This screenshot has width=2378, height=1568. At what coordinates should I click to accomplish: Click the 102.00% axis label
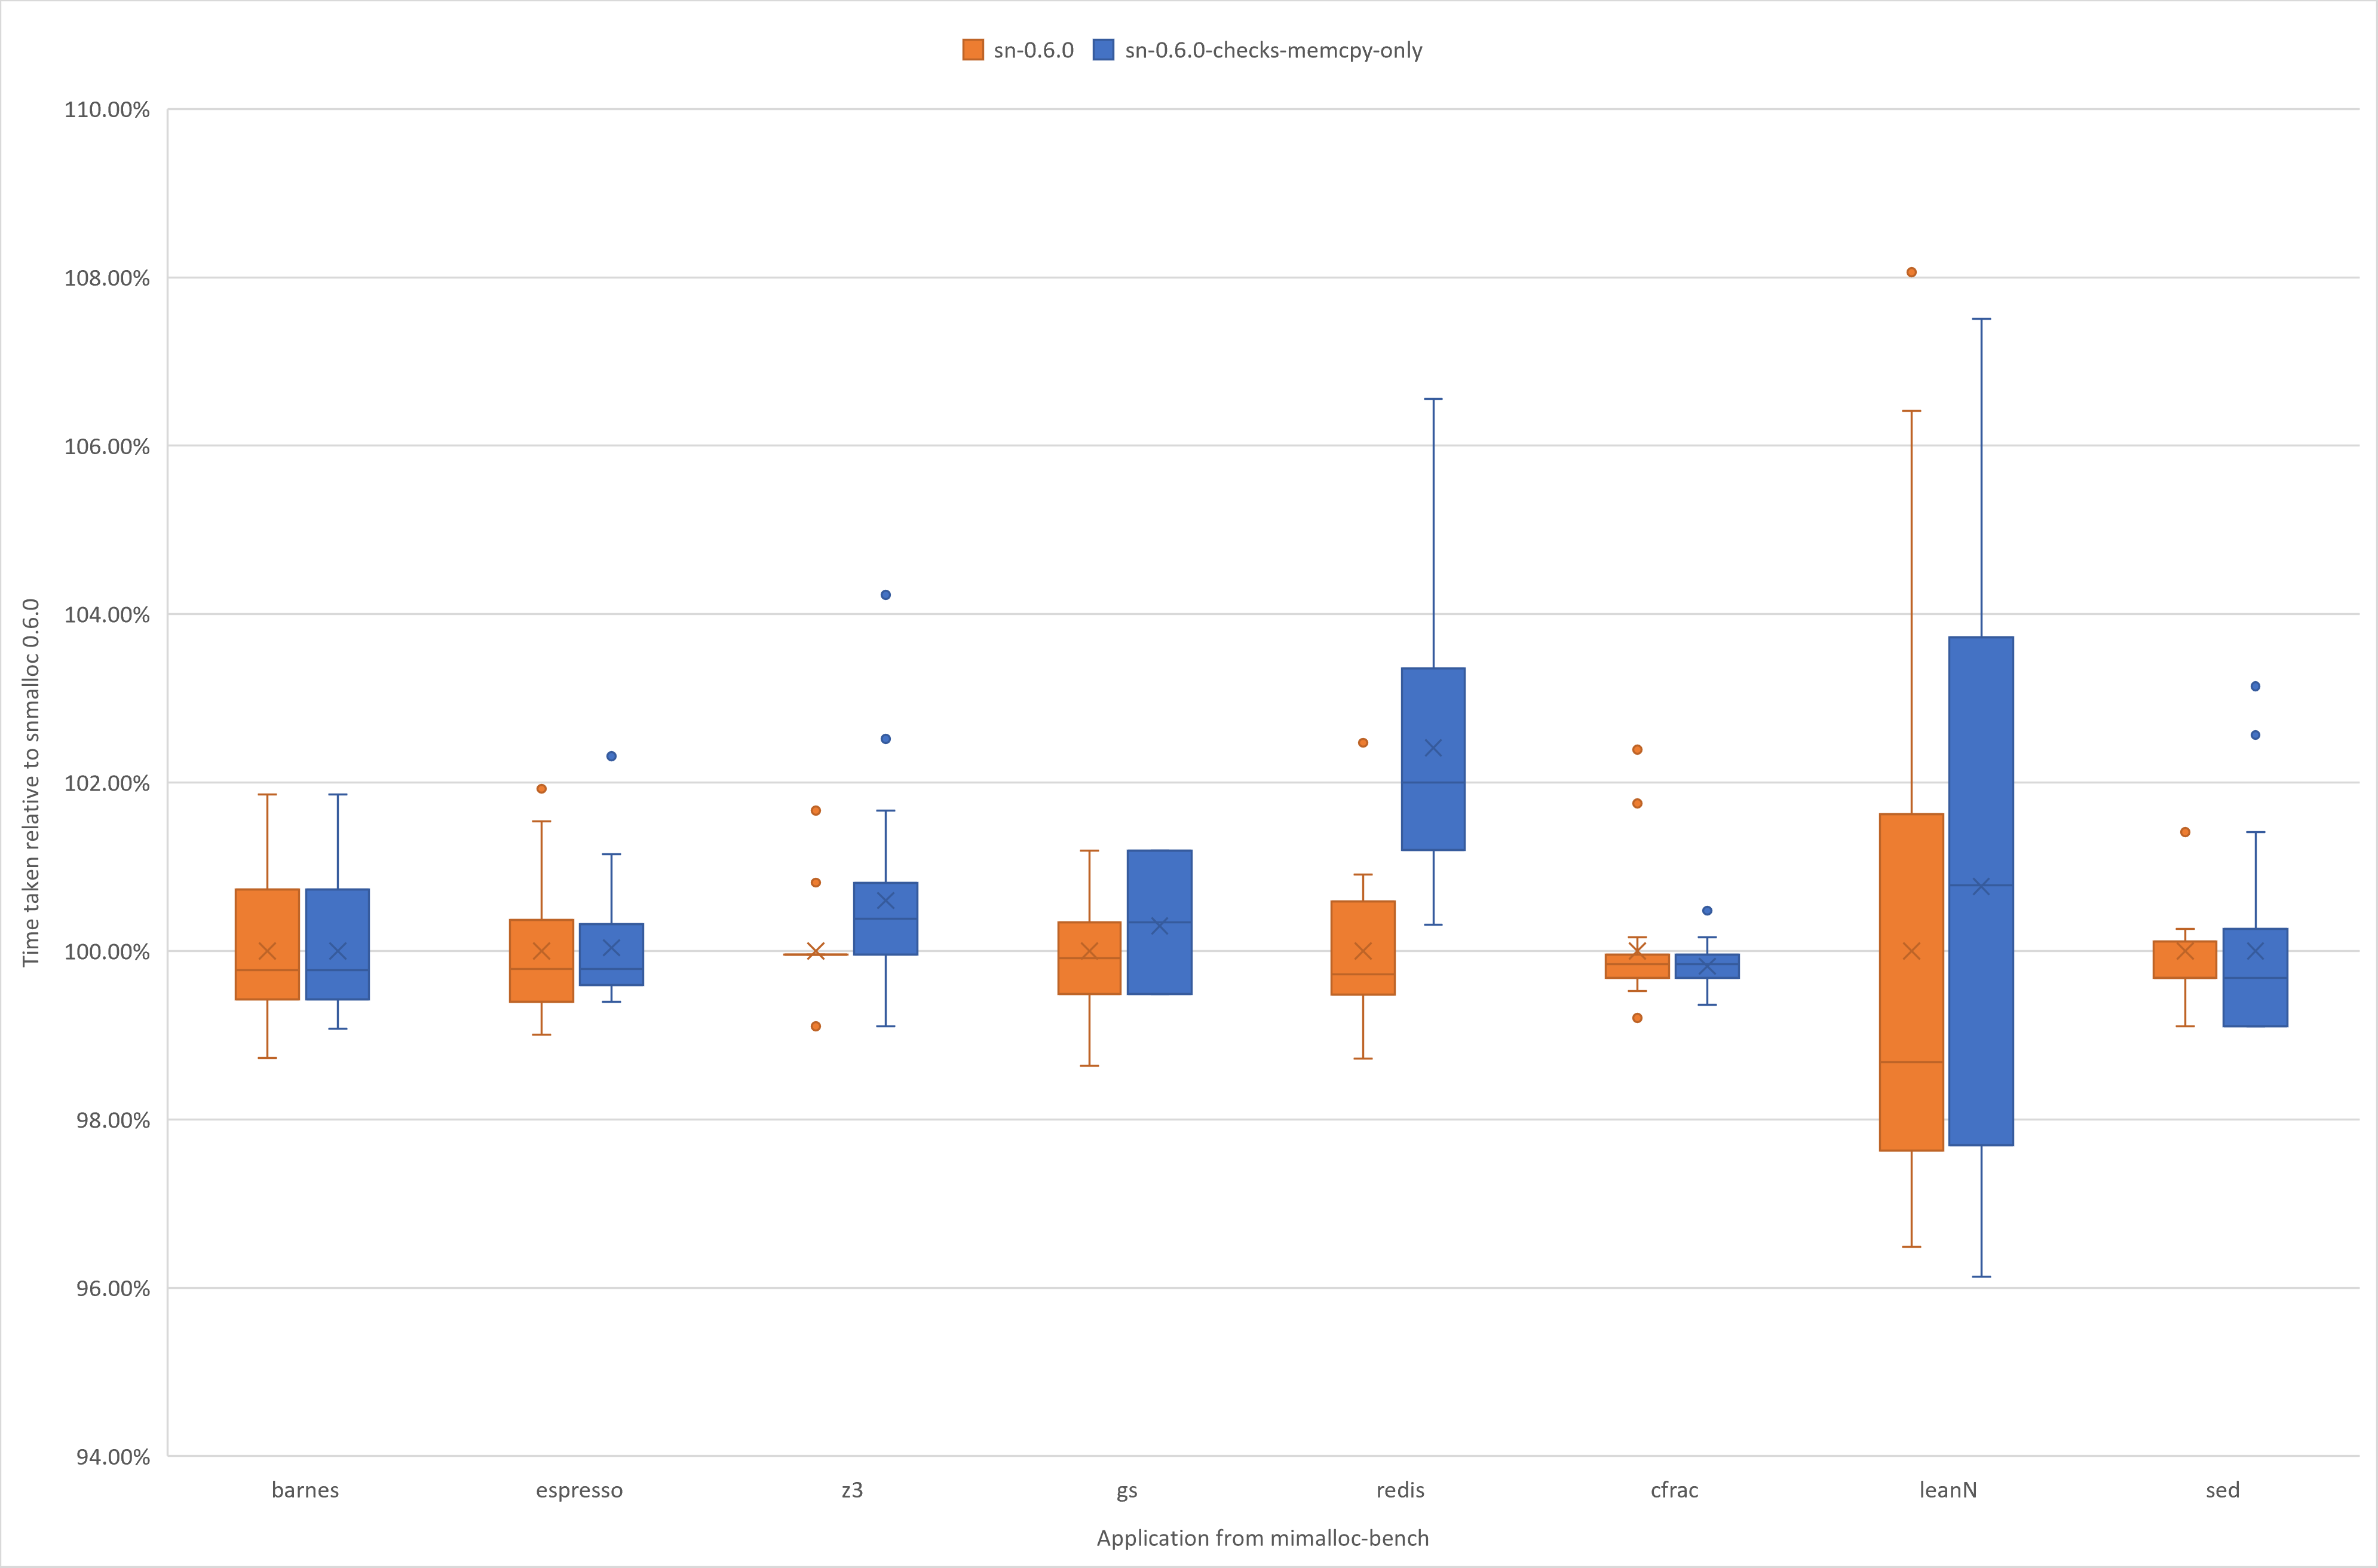(x=107, y=783)
